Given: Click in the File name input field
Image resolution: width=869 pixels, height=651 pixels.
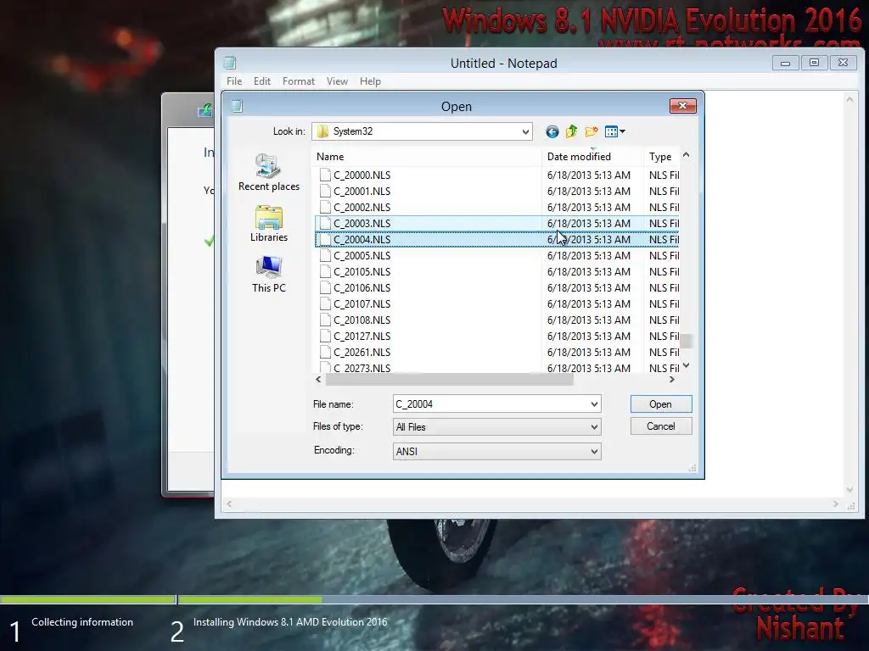Looking at the screenshot, I should 491,404.
